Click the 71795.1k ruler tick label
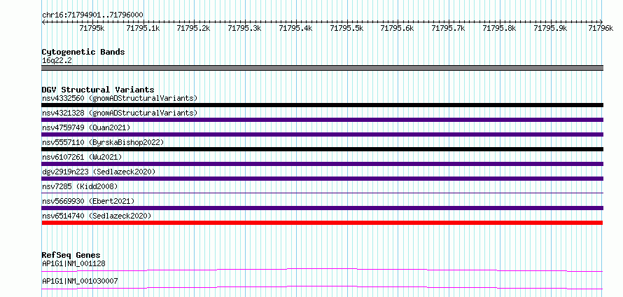Image resolution: width=623 pixels, height=297 pixels. 143,28
